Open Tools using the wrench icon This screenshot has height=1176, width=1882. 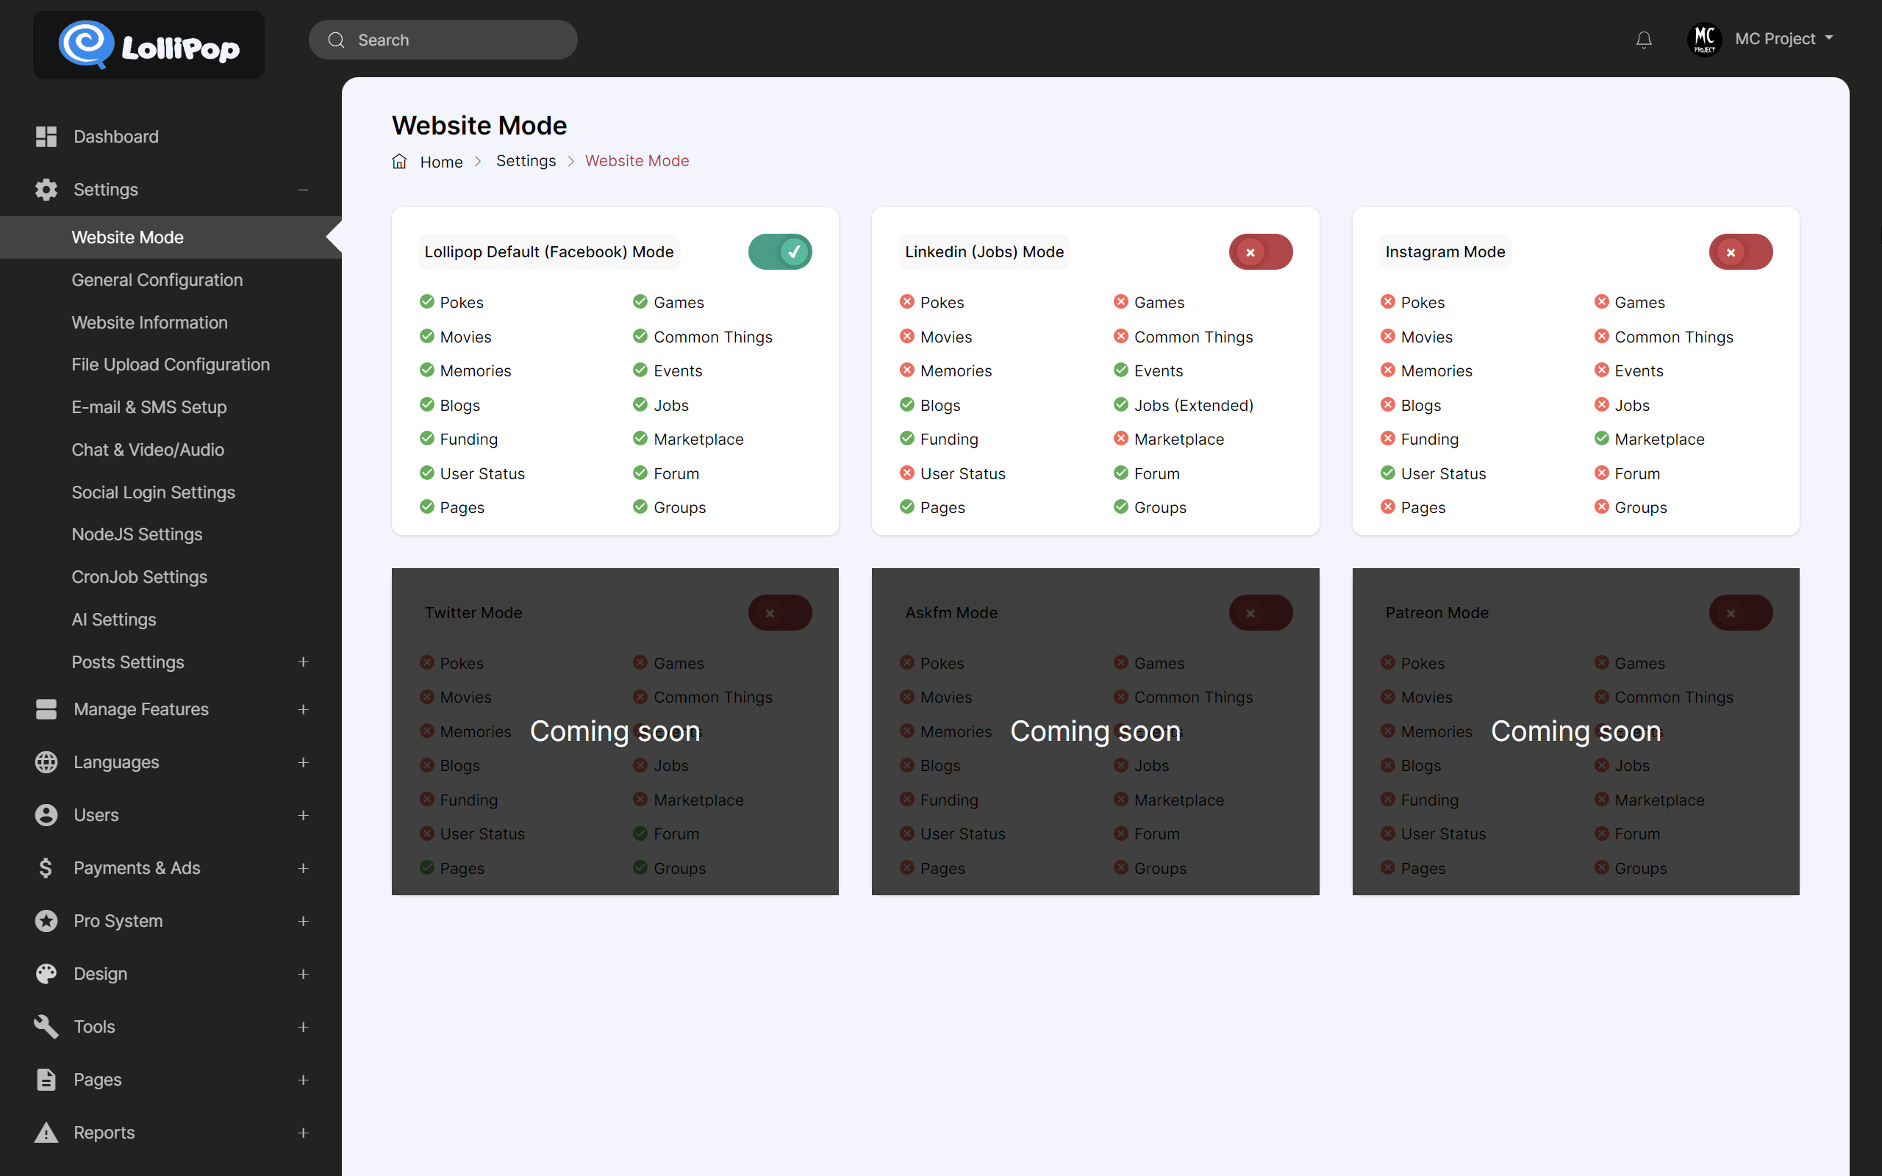coord(45,1027)
